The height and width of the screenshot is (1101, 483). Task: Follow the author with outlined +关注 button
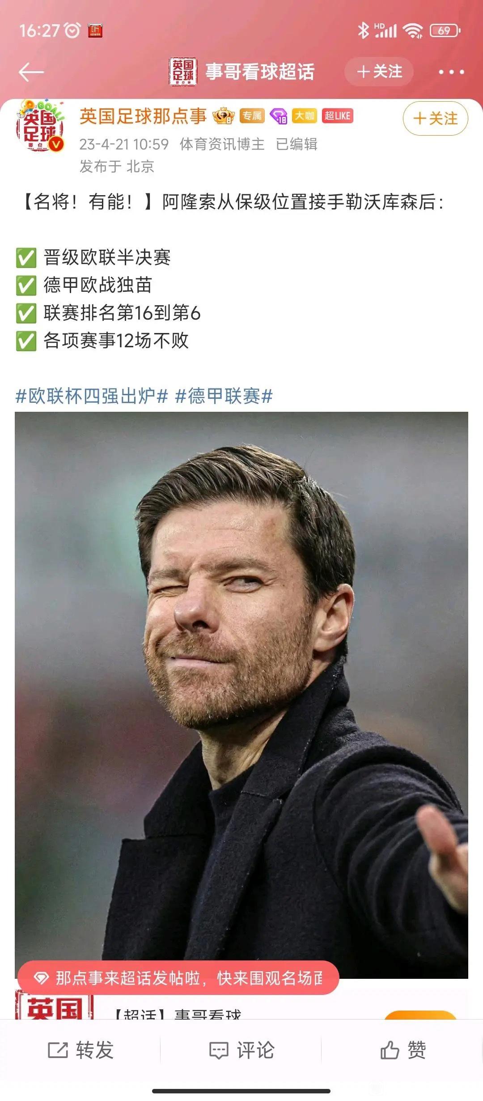tap(436, 119)
